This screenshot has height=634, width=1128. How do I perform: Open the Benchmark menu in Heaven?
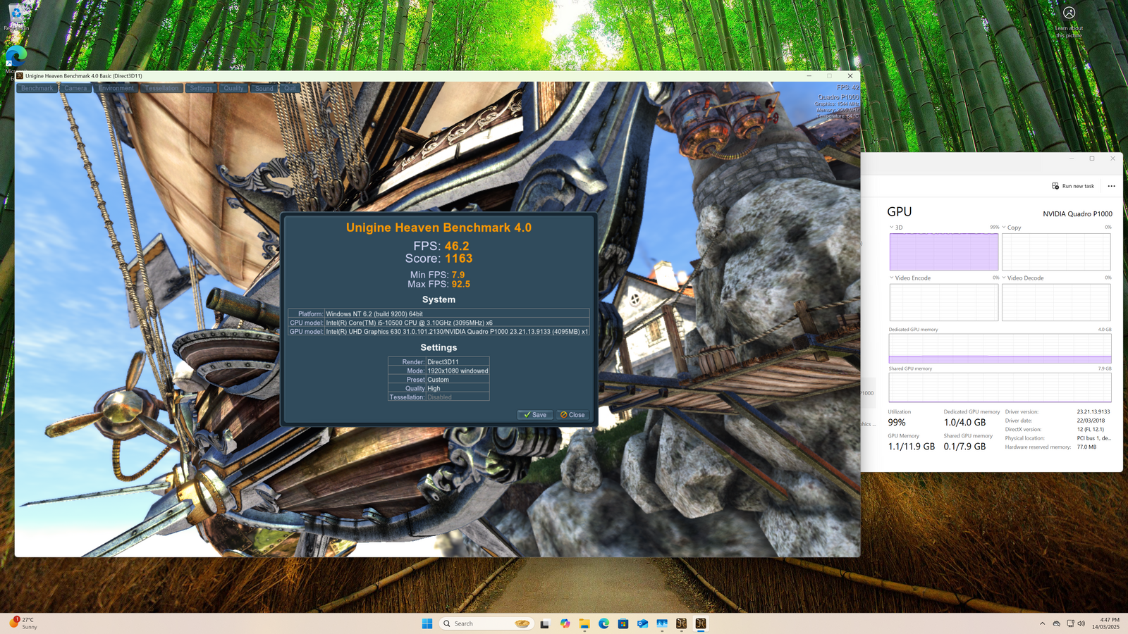click(37, 89)
